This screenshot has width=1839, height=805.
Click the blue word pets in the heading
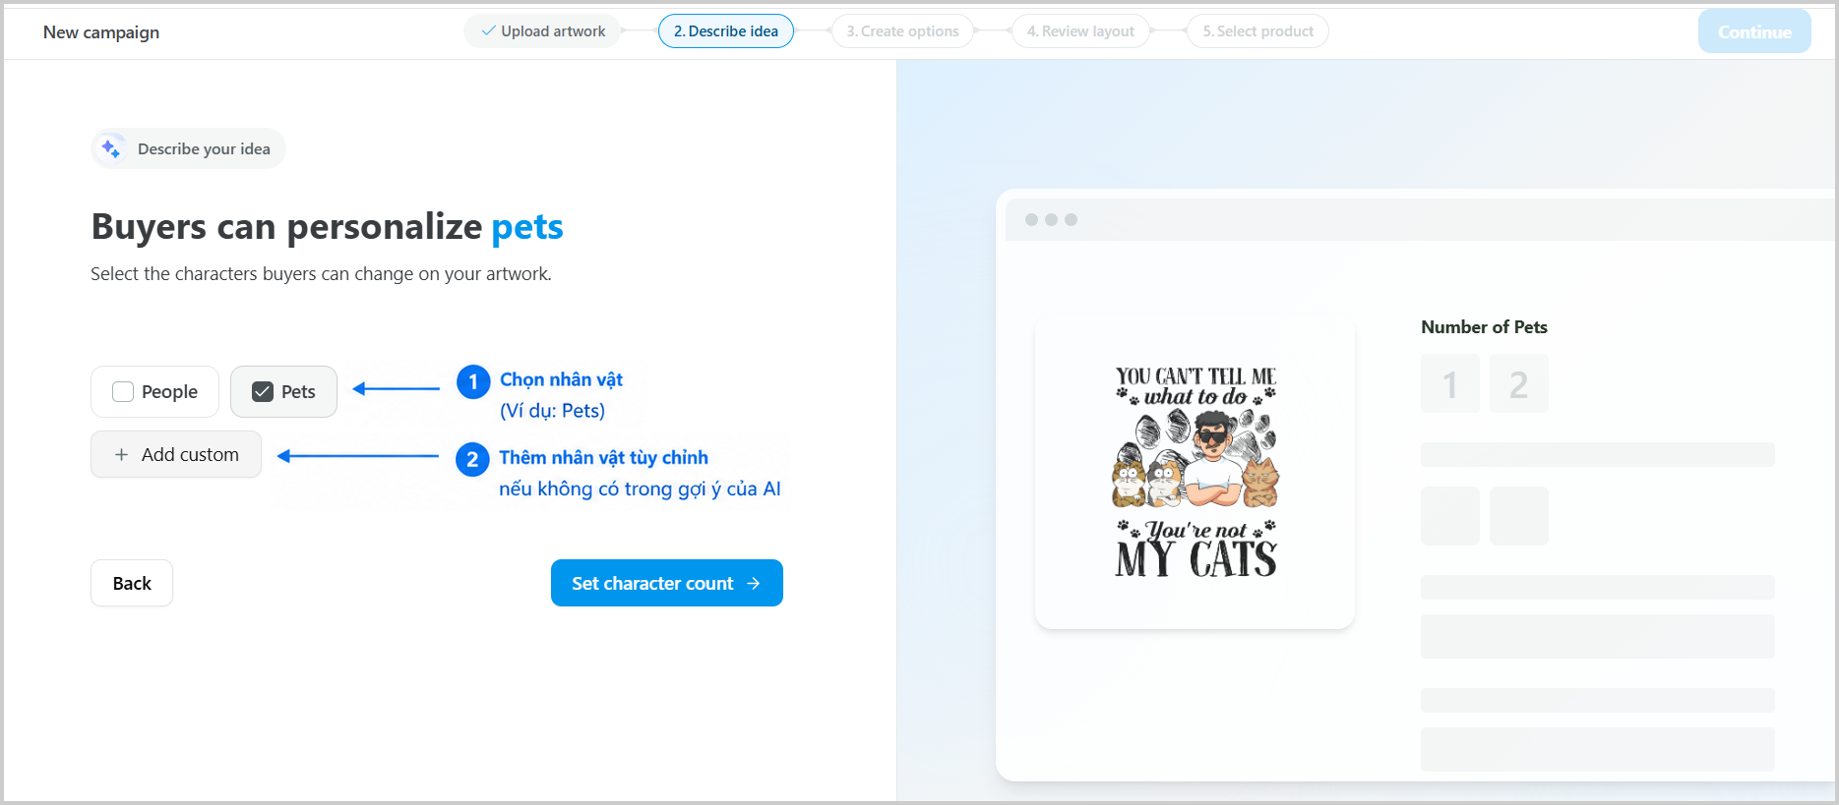coord(527,227)
